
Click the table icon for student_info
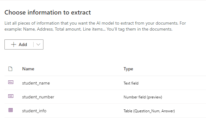pyautogui.click(x=11, y=110)
